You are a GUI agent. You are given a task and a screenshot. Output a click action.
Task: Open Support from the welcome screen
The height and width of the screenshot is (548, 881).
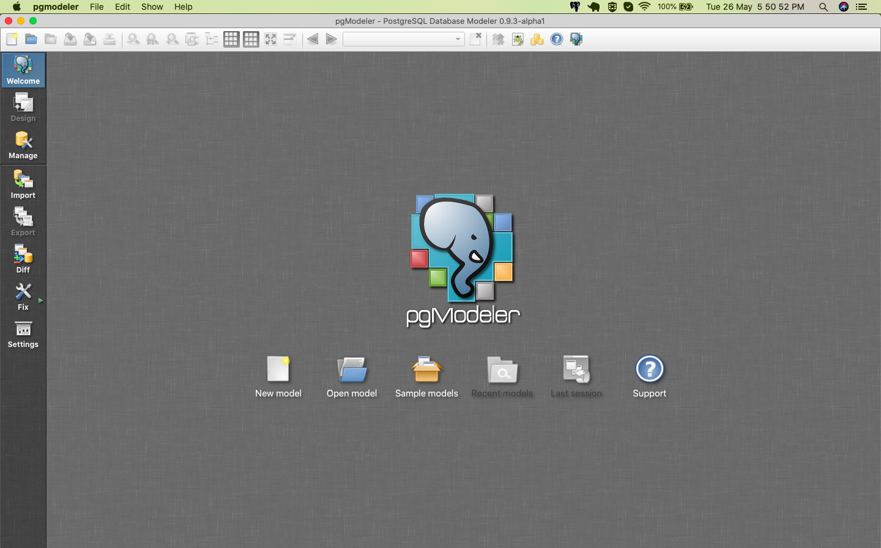[x=650, y=378]
